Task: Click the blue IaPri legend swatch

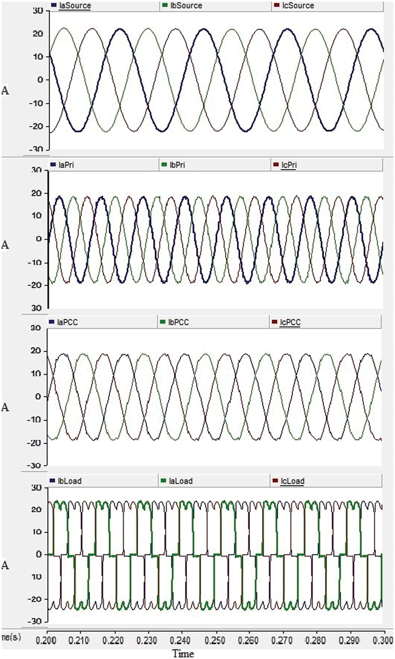Action: pyautogui.click(x=53, y=165)
